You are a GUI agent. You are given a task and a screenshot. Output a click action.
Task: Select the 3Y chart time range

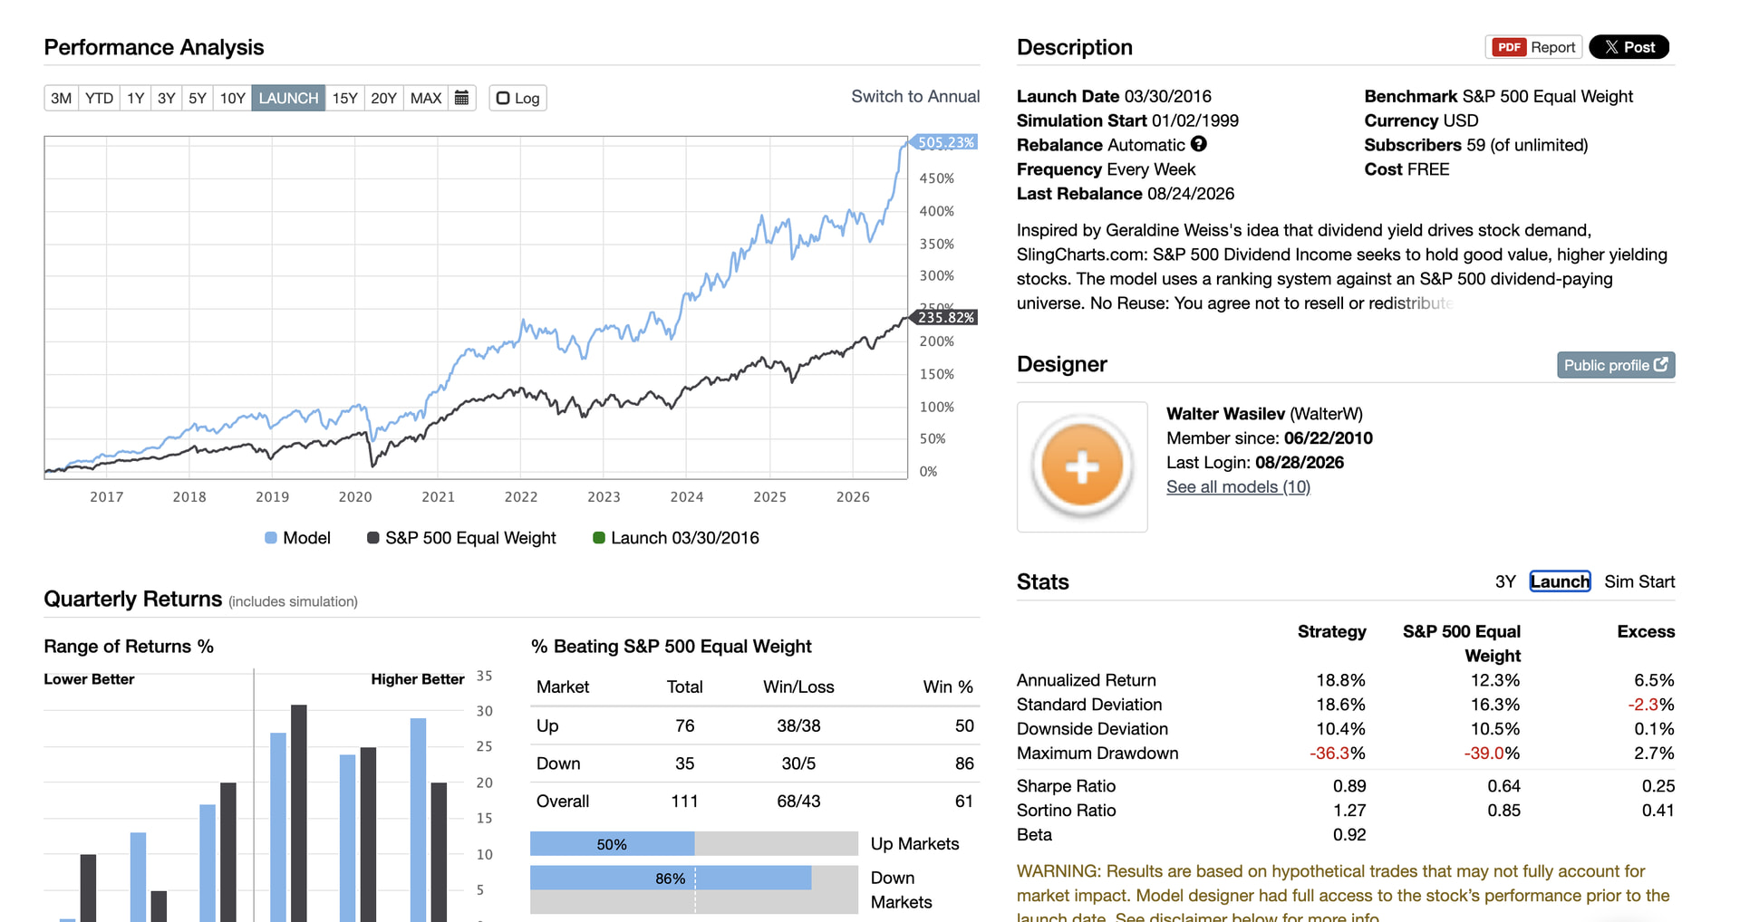166,98
